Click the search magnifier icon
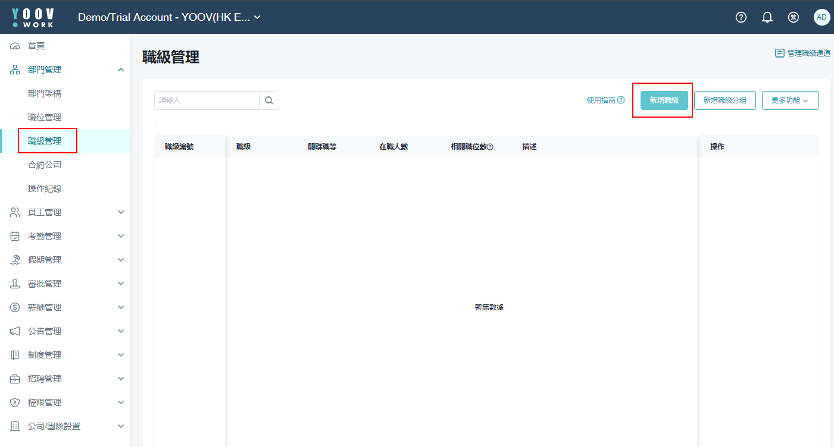The height and width of the screenshot is (447, 834). [x=269, y=100]
